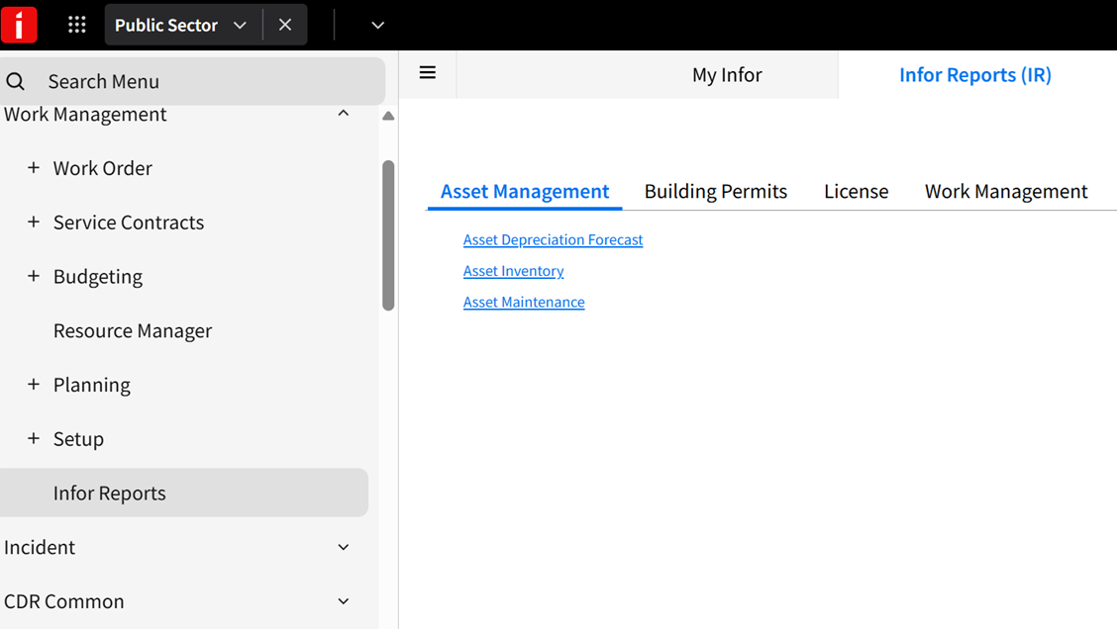The image size is (1117, 629).
Task: Open the Asset Inventory report
Action: (x=513, y=271)
